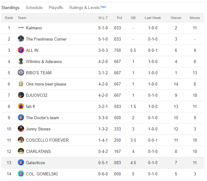Click the Galacticos team name
Image resolution: width=207 pixels, height=181 pixels.
click(35, 163)
